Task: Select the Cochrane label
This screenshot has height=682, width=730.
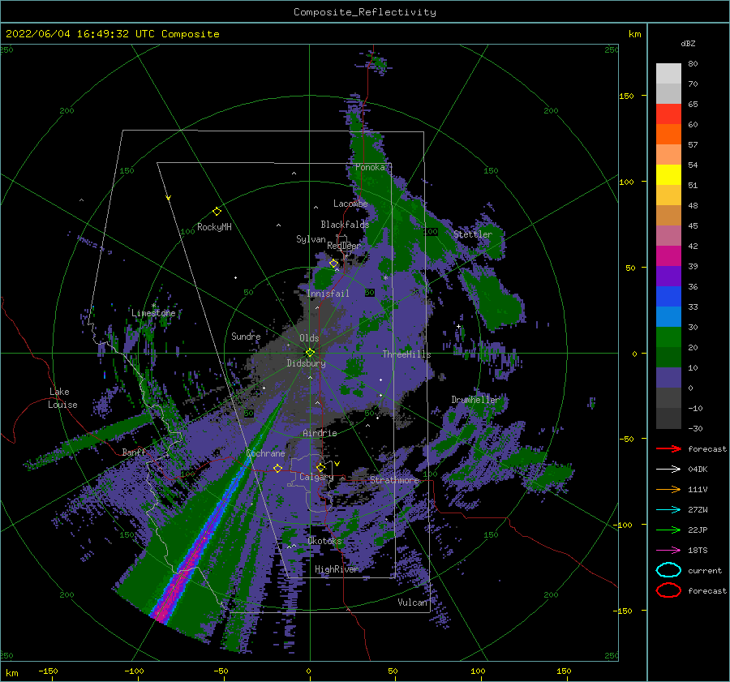Action: [x=265, y=453]
